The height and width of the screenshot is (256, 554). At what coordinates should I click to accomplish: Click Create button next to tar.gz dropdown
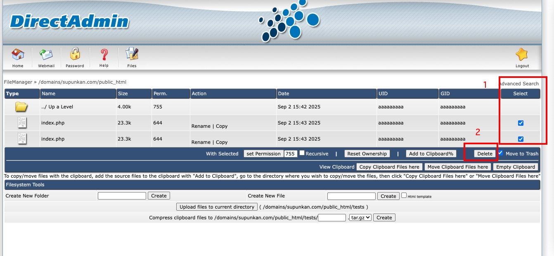tap(384, 218)
